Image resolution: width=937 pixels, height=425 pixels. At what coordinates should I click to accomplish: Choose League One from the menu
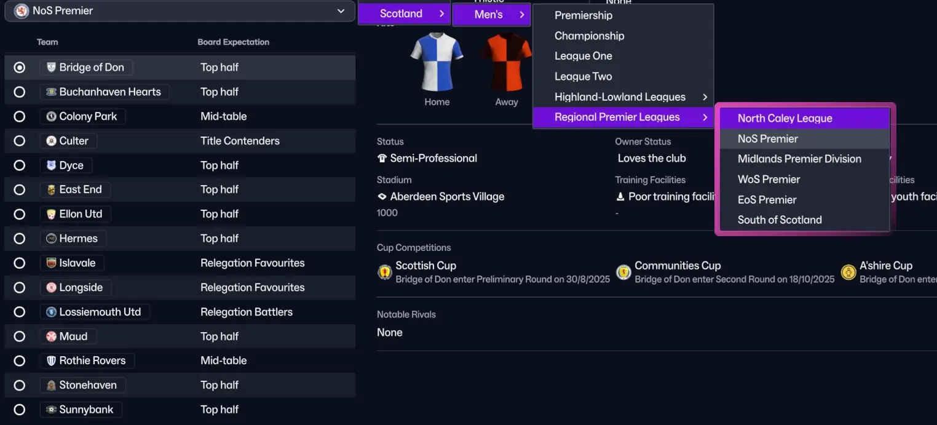tap(583, 56)
